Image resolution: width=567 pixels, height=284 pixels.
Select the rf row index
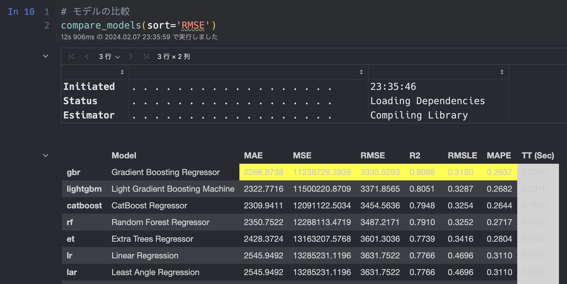pos(69,222)
